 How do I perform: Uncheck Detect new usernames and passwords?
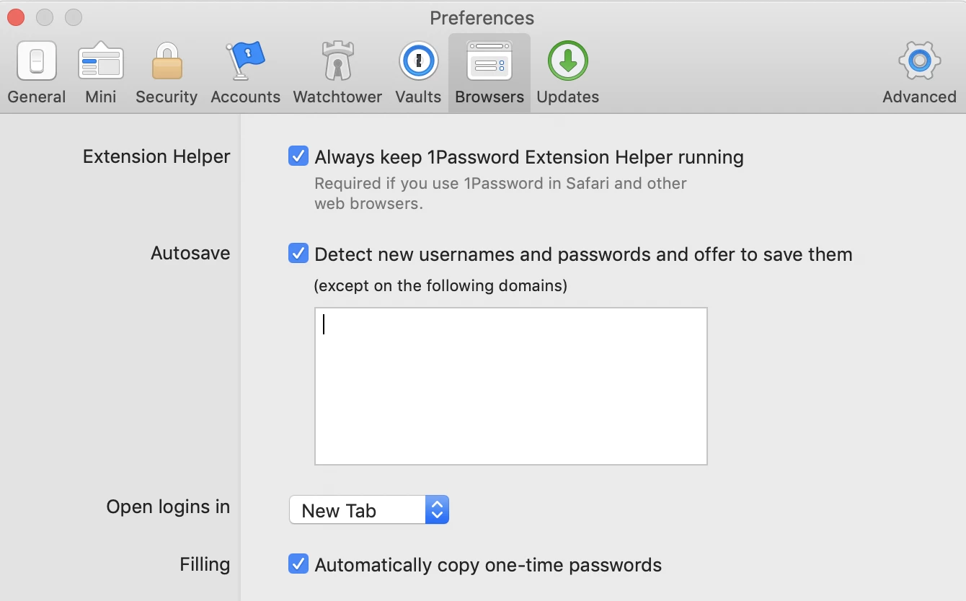pos(298,253)
